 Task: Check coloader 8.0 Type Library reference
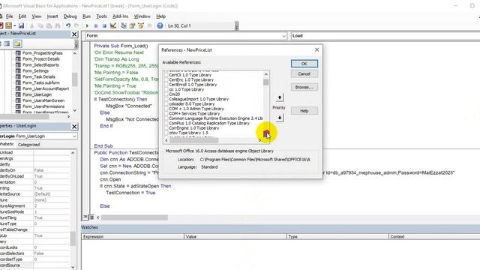tap(166, 104)
